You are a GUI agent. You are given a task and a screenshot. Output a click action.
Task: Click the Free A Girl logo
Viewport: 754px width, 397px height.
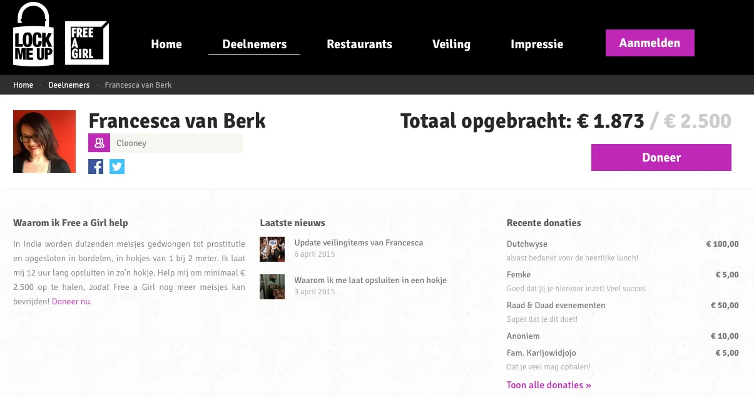pos(87,43)
